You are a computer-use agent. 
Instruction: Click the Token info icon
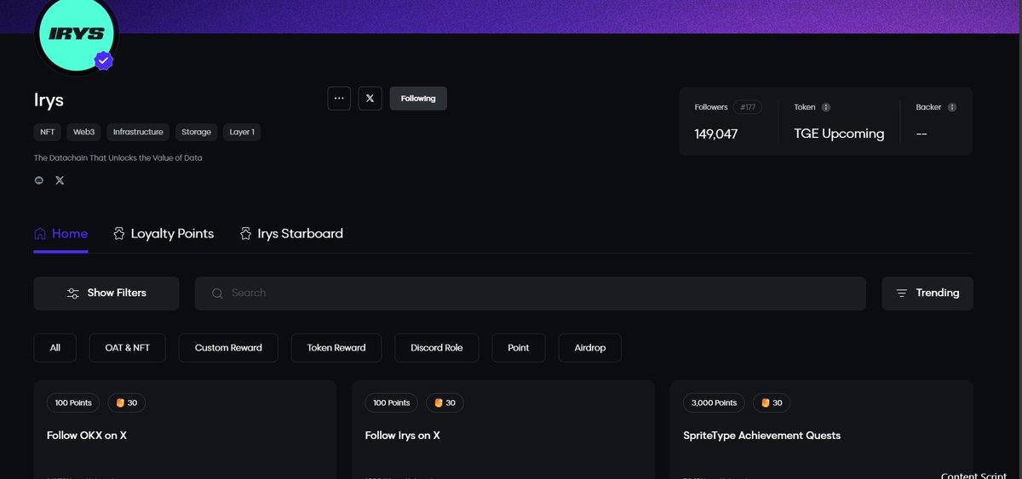826,107
